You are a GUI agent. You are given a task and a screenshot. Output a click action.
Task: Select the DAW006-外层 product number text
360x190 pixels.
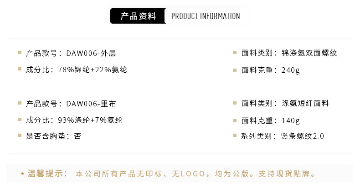tap(91, 53)
